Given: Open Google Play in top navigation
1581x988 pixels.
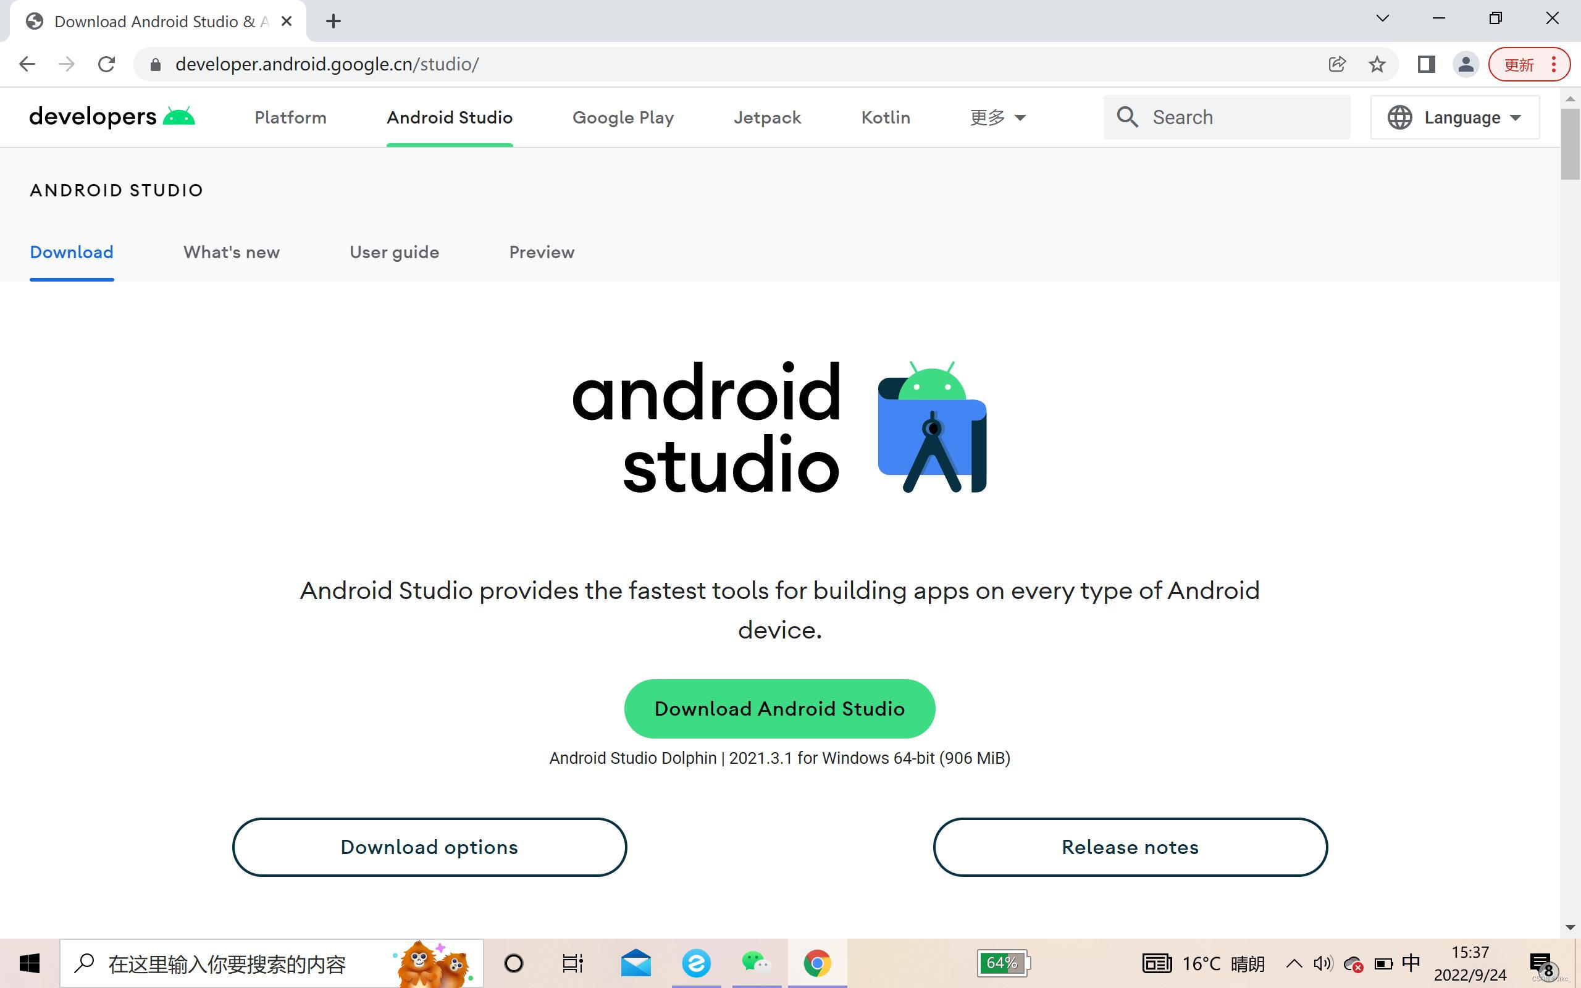Looking at the screenshot, I should click(x=623, y=117).
